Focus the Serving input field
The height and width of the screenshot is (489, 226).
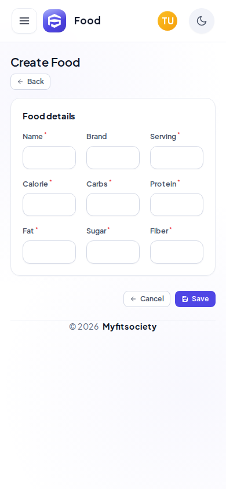177,158
